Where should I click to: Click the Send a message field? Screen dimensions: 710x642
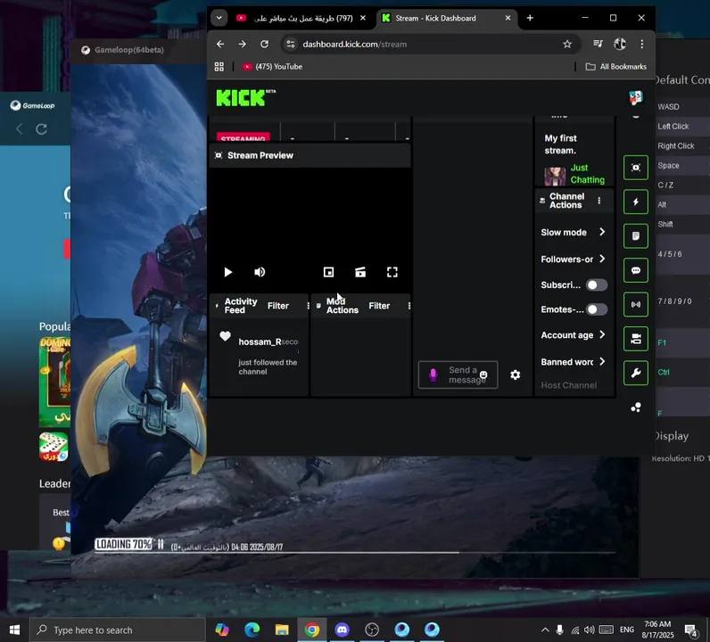pyautogui.click(x=458, y=374)
